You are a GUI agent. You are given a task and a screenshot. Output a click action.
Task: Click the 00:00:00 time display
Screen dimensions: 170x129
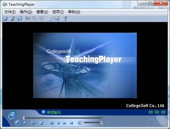coord(157,112)
